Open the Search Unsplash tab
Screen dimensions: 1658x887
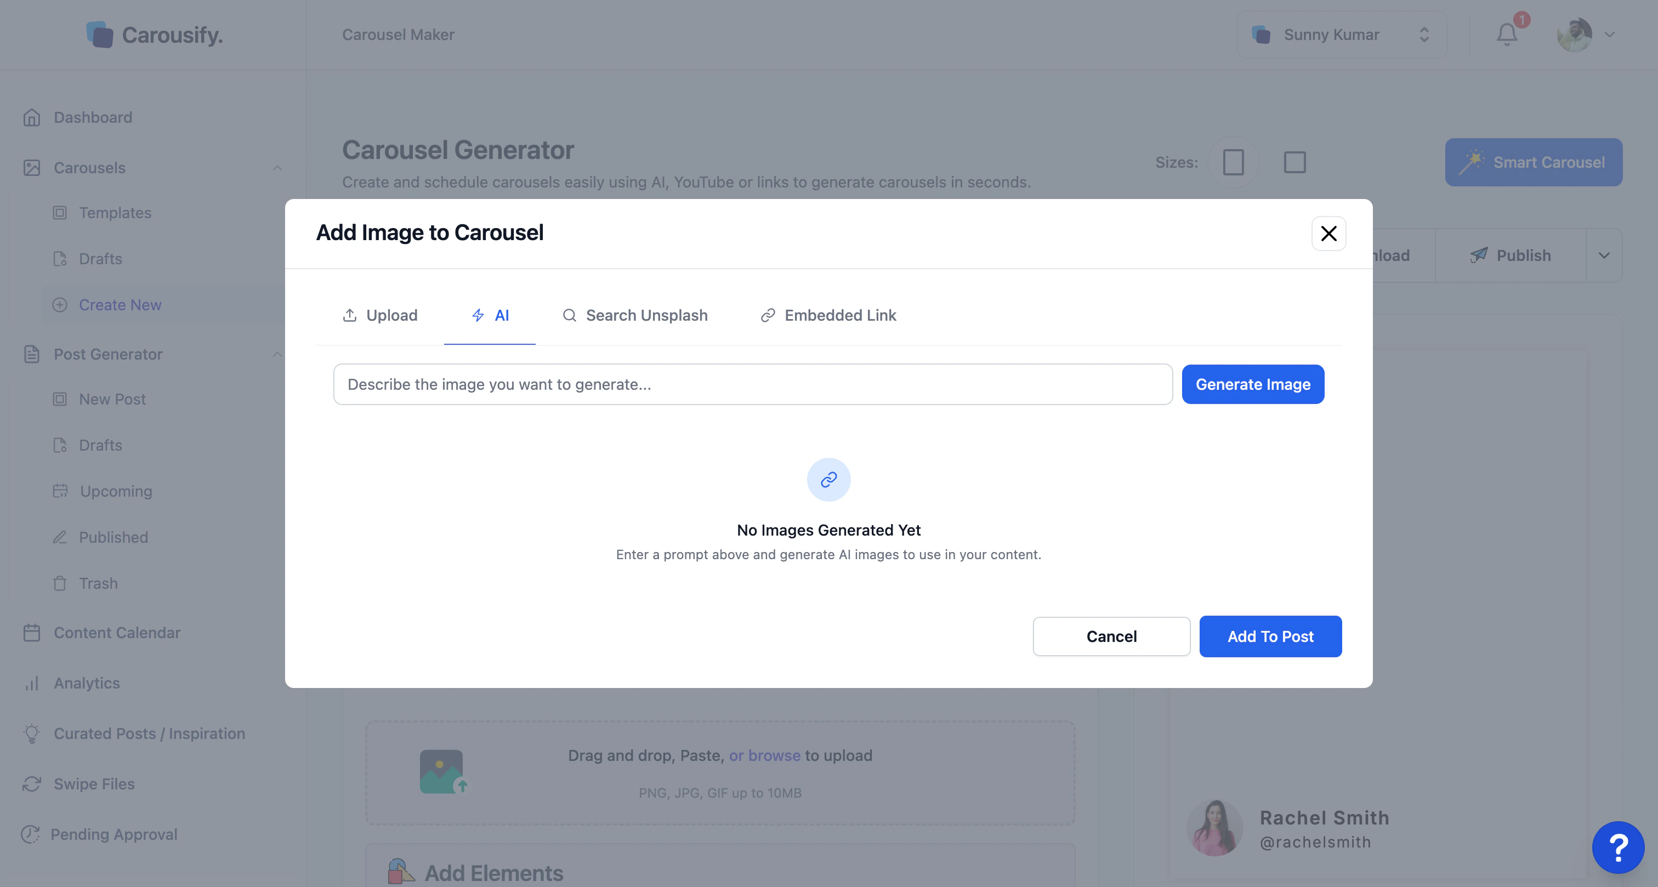coord(634,315)
